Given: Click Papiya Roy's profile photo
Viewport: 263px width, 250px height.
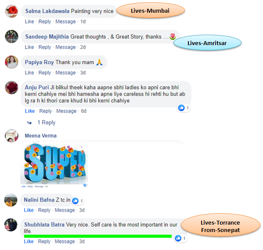Looking at the screenshot, I should (x=11, y=62).
